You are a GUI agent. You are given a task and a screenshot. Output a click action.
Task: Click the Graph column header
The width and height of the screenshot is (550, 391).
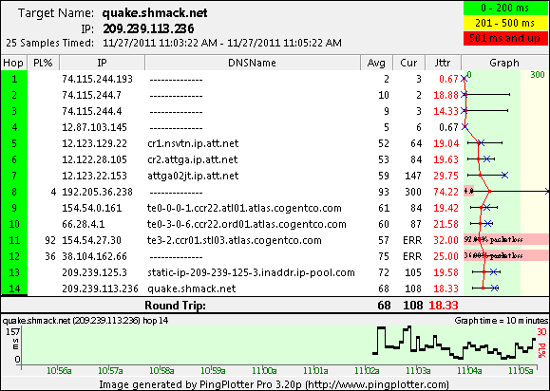tap(504, 63)
